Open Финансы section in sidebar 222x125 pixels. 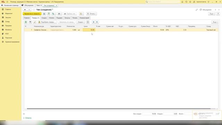point(8,30)
